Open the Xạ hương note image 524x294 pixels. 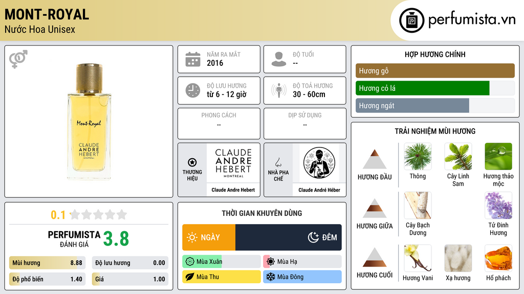[x=458, y=258]
